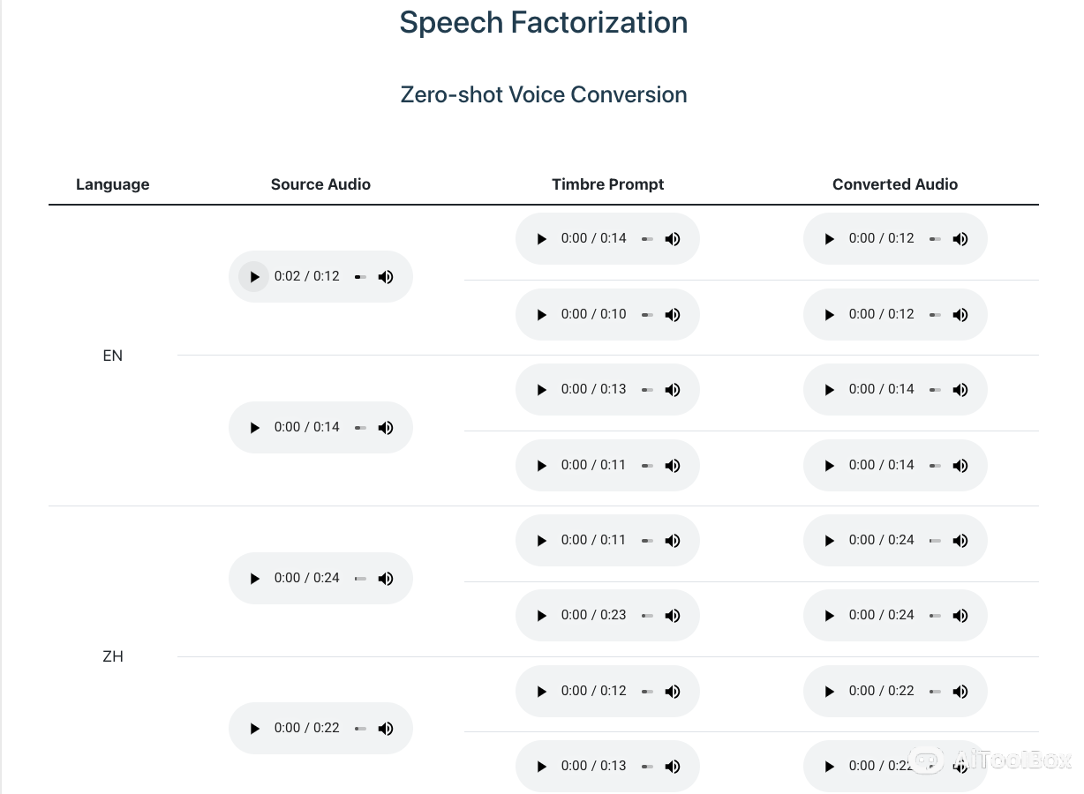Play the 0:23 timbre prompt audio
The image size is (1084, 794).
[x=542, y=616]
